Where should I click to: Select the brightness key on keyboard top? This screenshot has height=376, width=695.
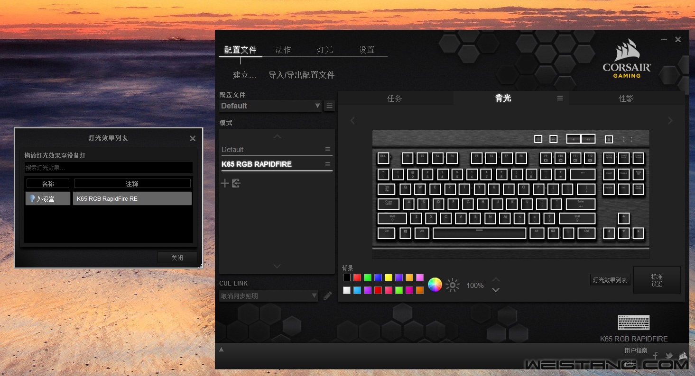(x=538, y=139)
